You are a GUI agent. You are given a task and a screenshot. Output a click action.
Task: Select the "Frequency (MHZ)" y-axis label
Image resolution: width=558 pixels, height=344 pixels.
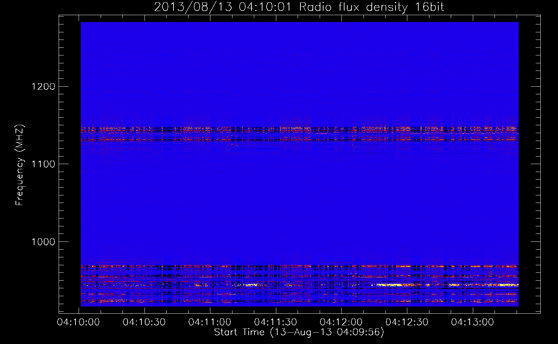click(20, 165)
